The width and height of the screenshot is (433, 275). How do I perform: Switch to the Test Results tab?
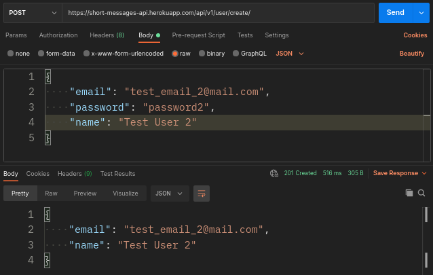(117, 174)
